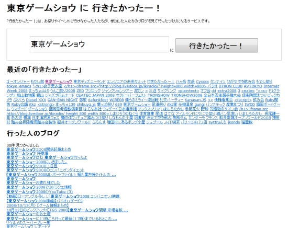Open the うんこ祭り2008 tag link
The width and height of the screenshot is (288, 228).
(x=62, y=90)
